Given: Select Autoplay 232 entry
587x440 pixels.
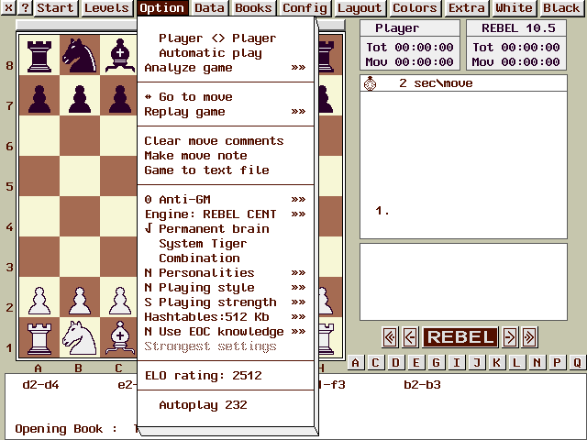Looking at the screenshot, I should click(226, 405).
